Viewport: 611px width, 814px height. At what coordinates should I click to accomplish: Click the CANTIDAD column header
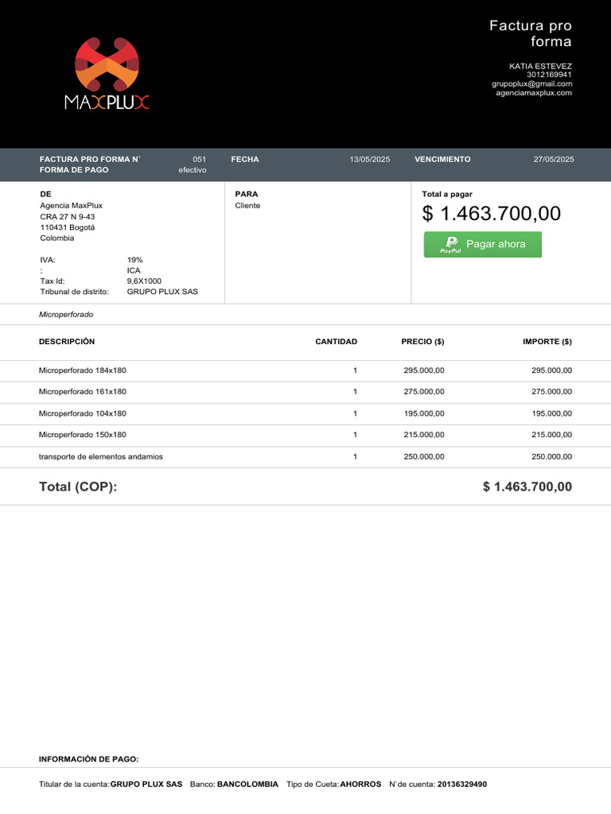click(337, 342)
